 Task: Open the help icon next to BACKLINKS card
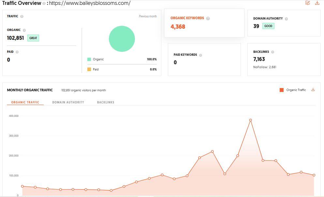coord(272,52)
